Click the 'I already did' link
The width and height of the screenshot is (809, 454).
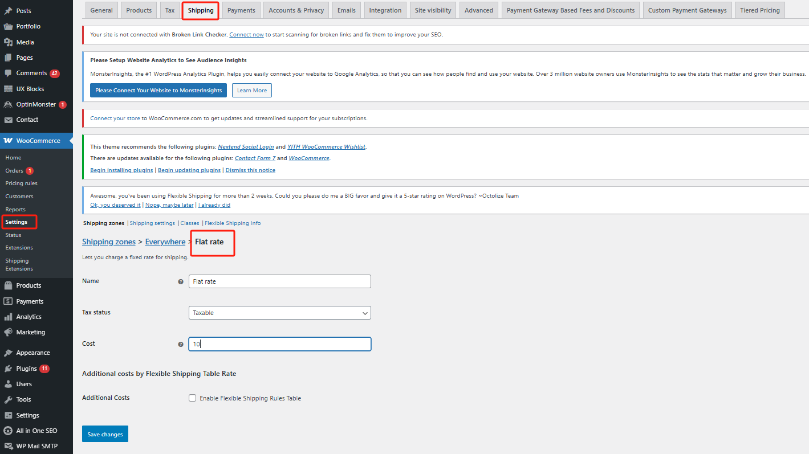pyautogui.click(x=214, y=205)
